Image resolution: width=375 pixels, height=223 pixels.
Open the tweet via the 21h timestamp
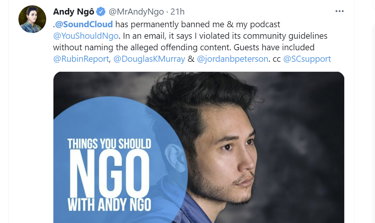(177, 12)
